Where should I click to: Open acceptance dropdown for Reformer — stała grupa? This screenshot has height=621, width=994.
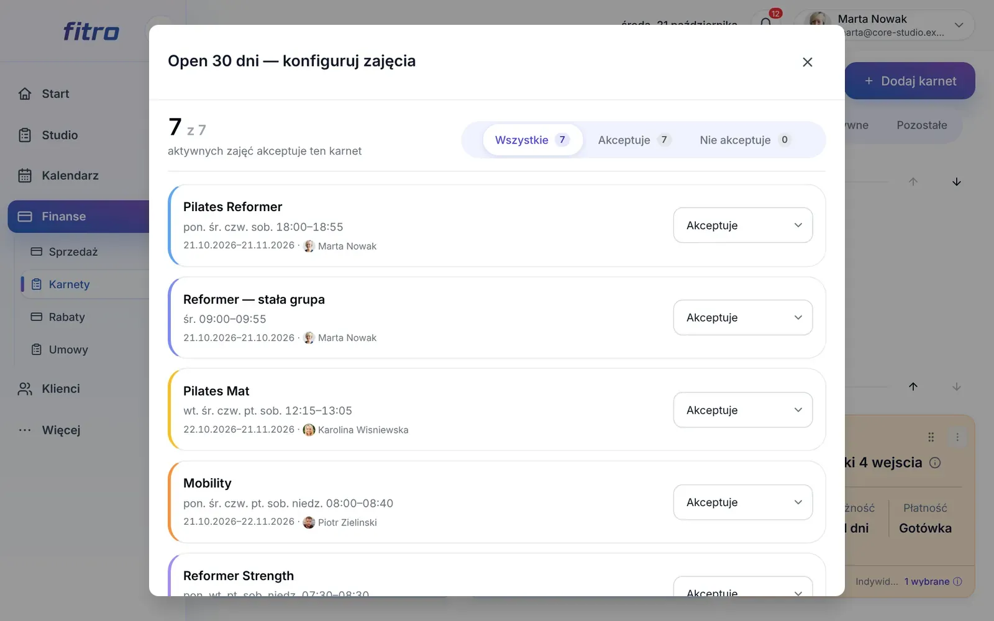tap(743, 318)
